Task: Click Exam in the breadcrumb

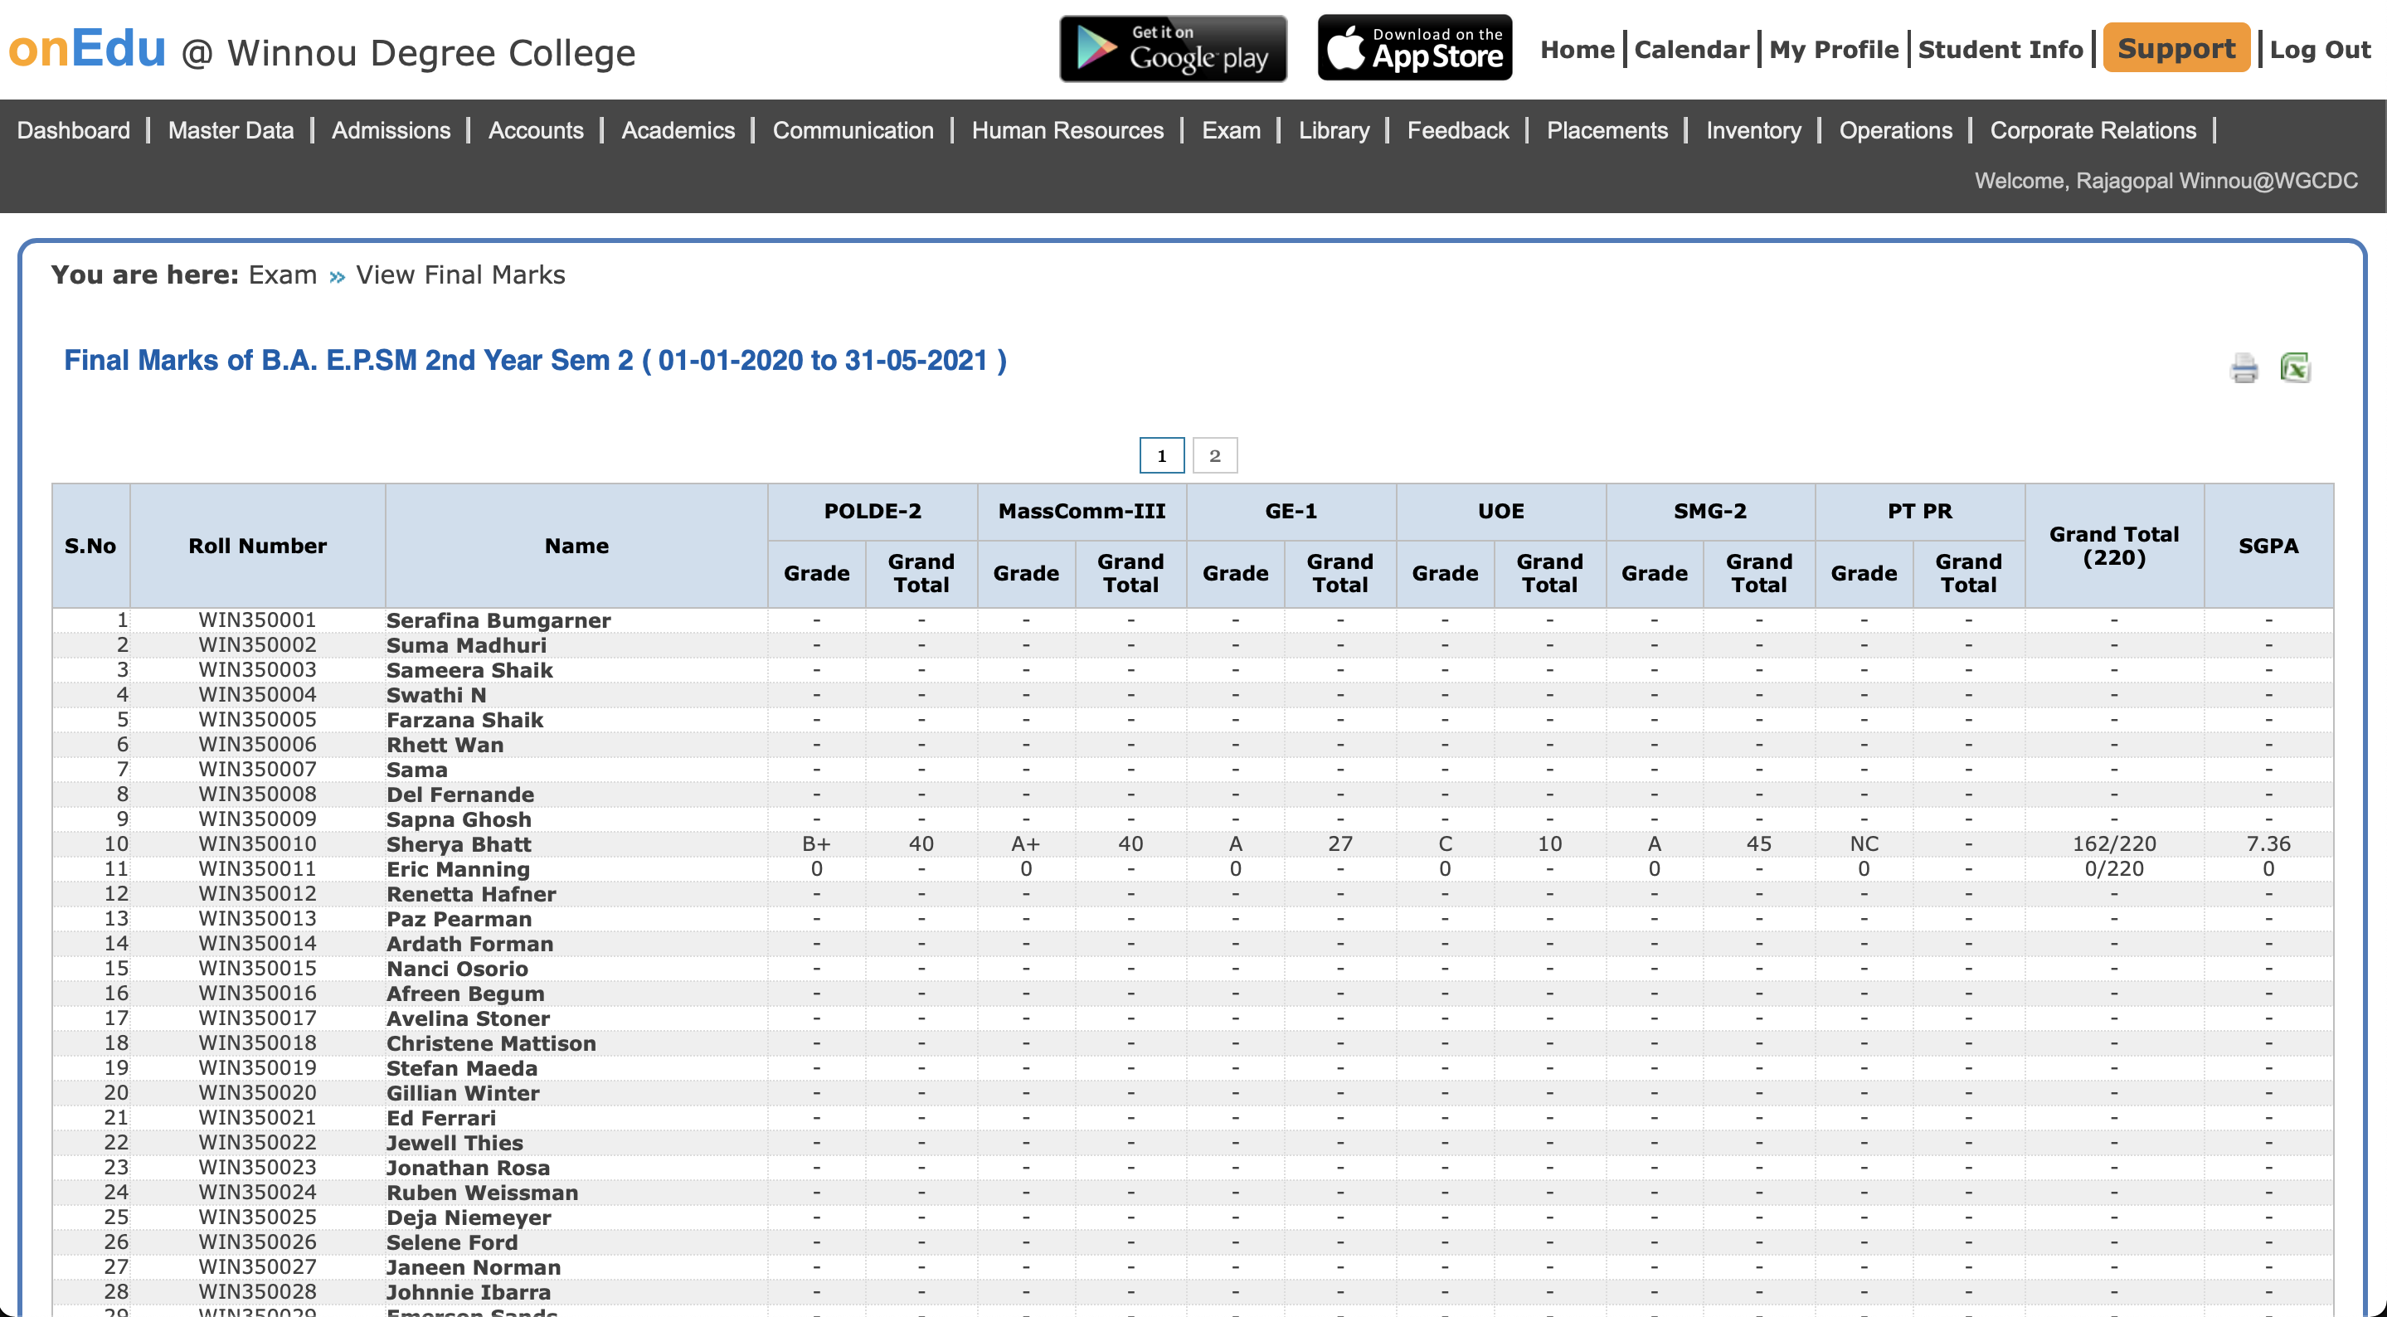Action: click(x=283, y=275)
